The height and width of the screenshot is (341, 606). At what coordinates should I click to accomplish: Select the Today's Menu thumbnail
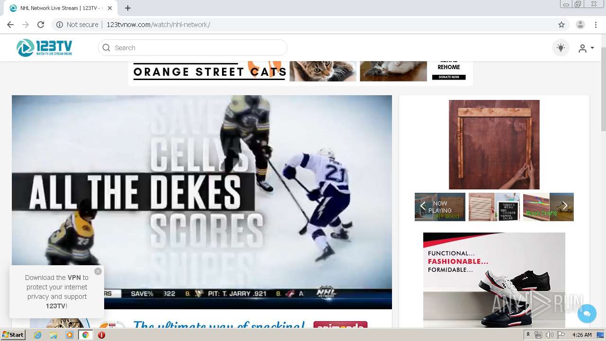pyautogui.click(x=494, y=207)
